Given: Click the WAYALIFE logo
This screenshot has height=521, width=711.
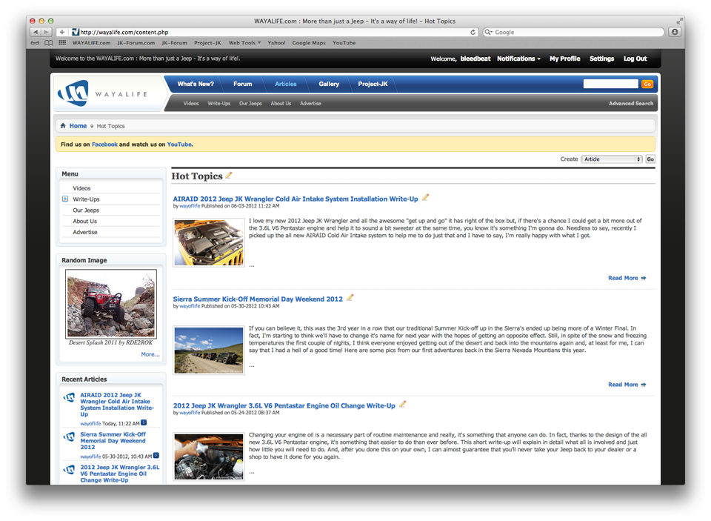Looking at the screenshot, I should pyautogui.click(x=102, y=93).
